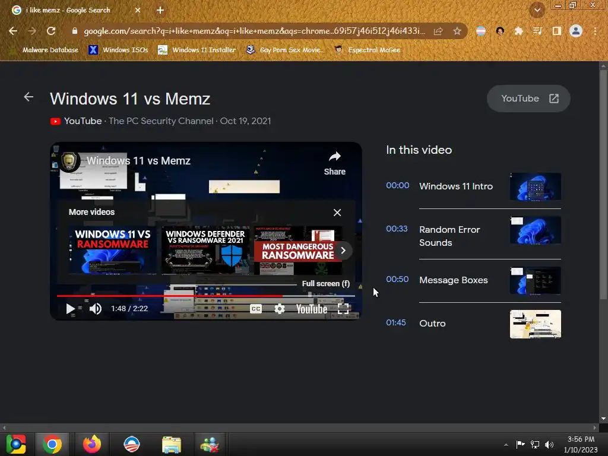Enter full screen mode
Screen dimensions: 608x456
[x=343, y=309]
